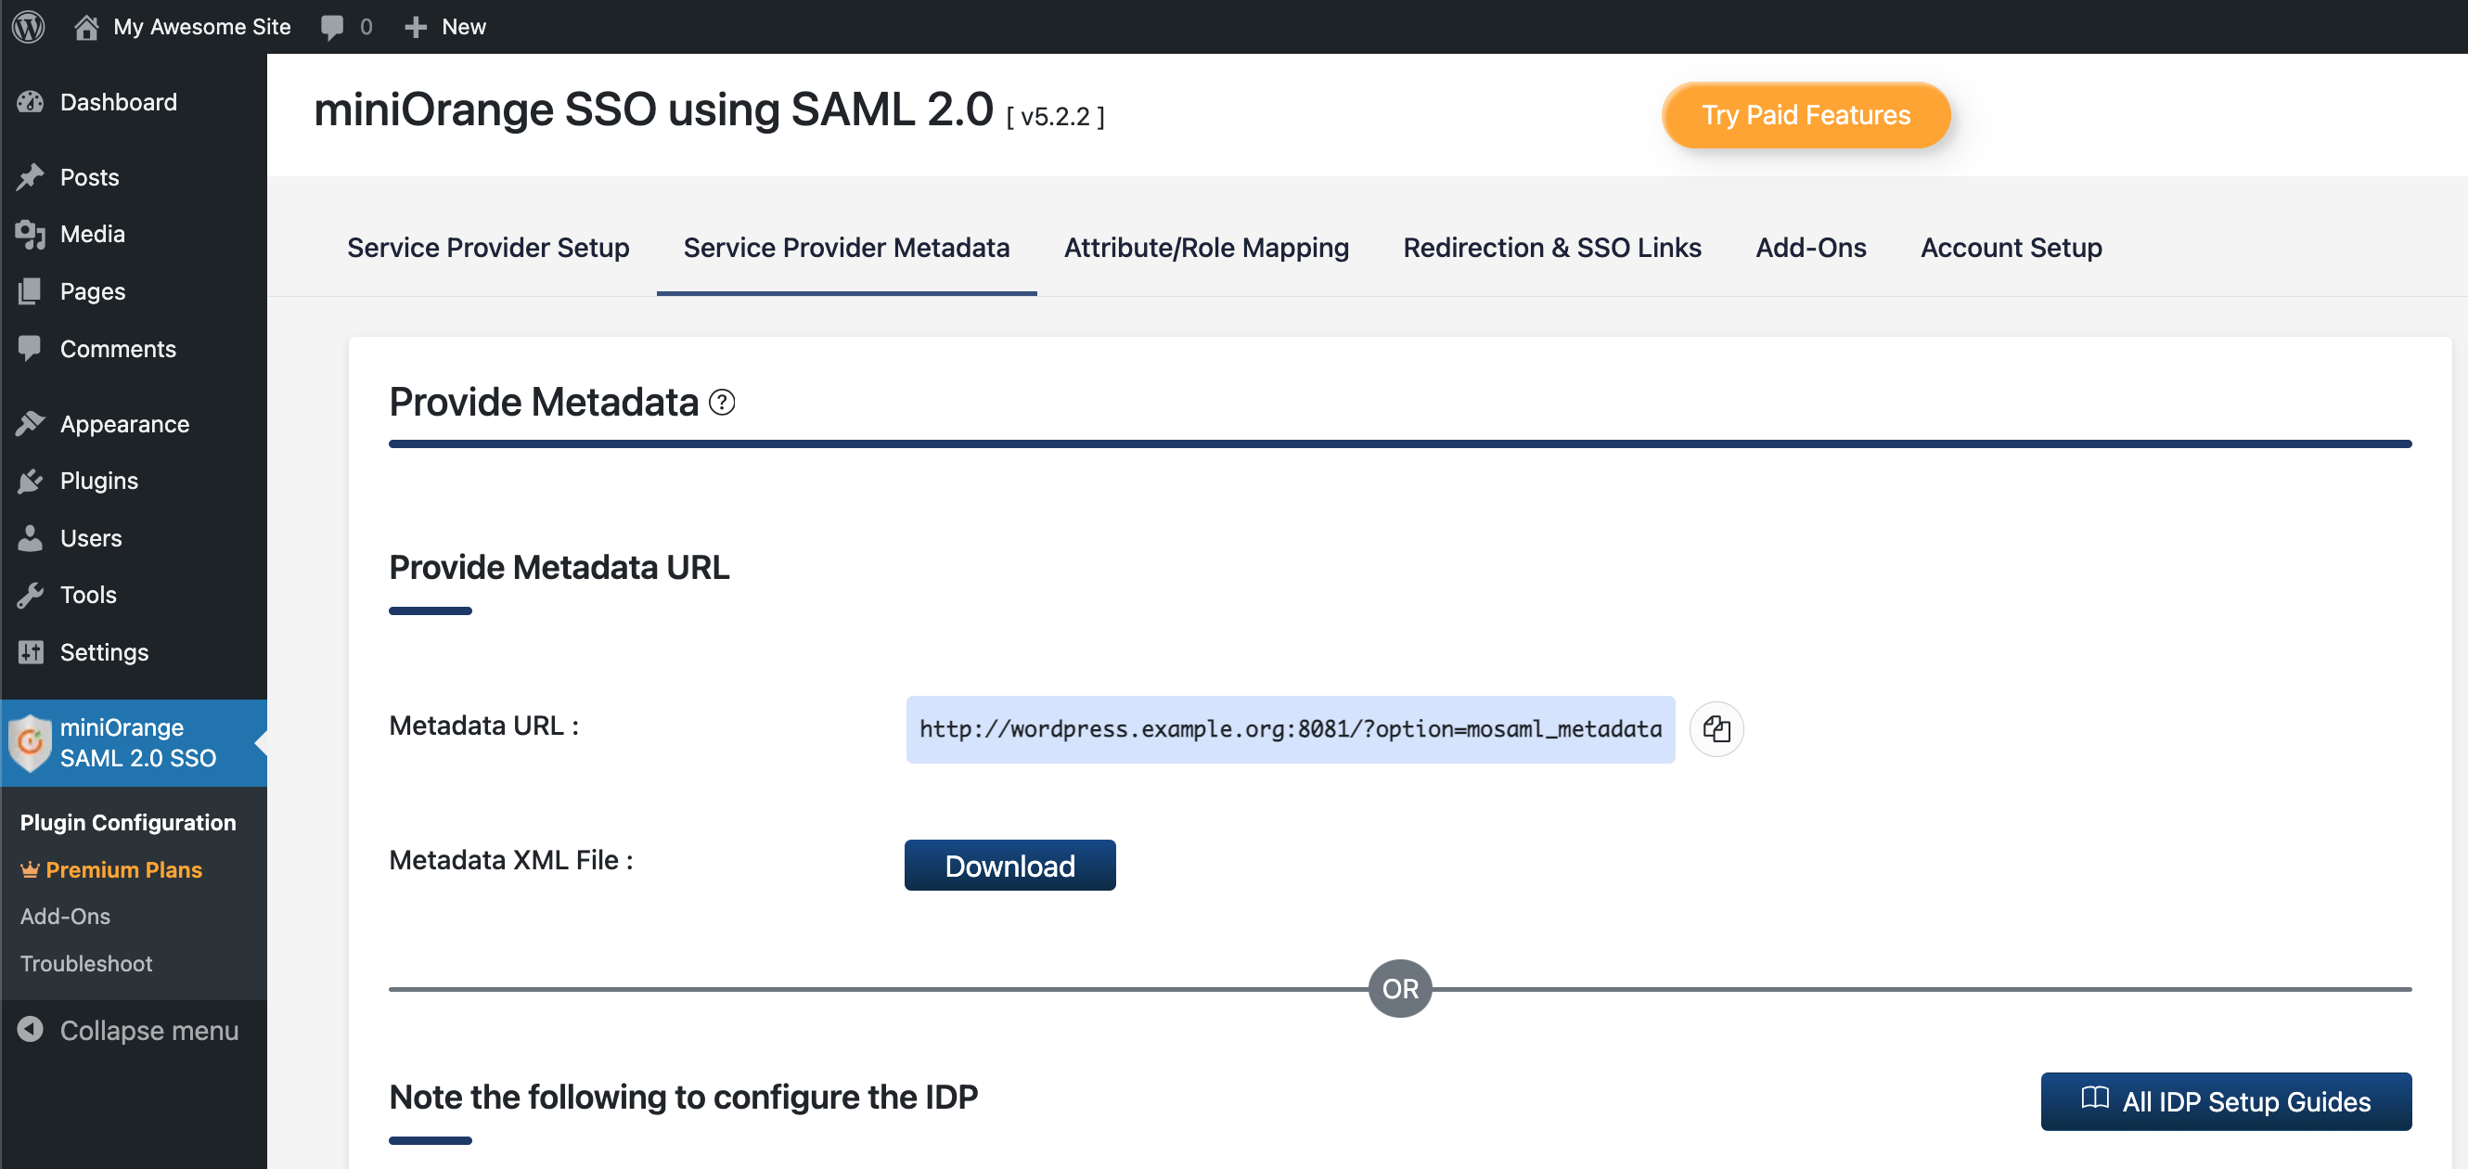The image size is (2468, 1169).
Task: Click the Comments speech bubble sidebar icon
Action: click(30, 348)
